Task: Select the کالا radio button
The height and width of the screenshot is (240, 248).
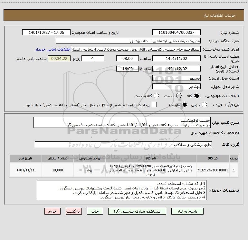Action: 196,96
